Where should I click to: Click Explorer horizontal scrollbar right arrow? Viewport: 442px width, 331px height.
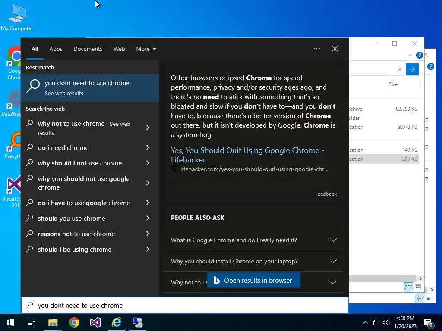pos(420,278)
